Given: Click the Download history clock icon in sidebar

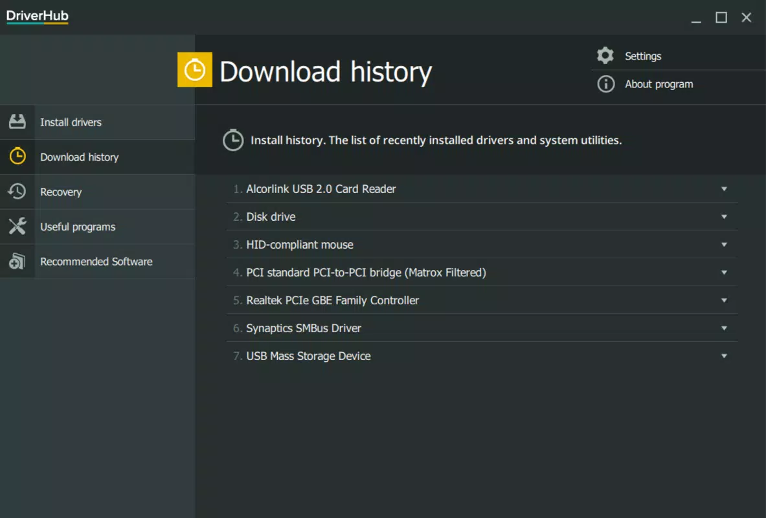Looking at the screenshot, I should tap(17, 157).
